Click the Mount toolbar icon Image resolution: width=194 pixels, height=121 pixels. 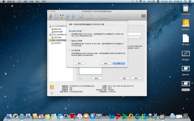pos(68,16)
